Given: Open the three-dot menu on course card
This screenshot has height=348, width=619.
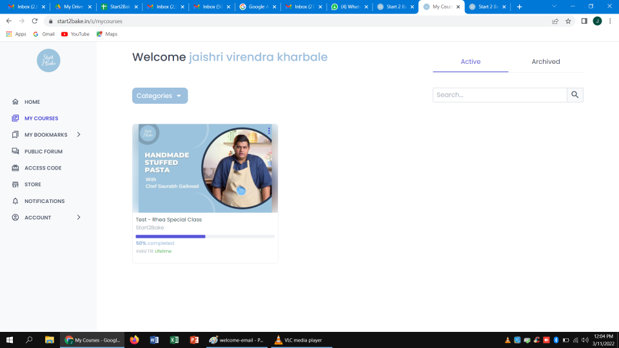Looking at the screenshot, I should click(269, 131).
